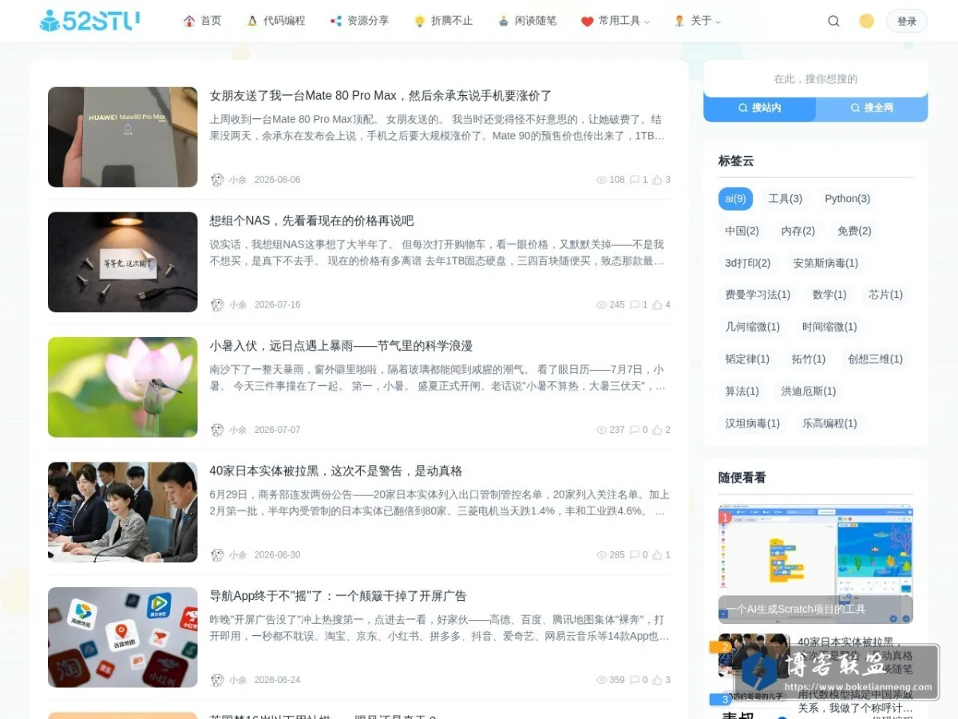Screen dimensions: 958x719
Task: Click the like icon on the 导航App post
Action: 657,680
